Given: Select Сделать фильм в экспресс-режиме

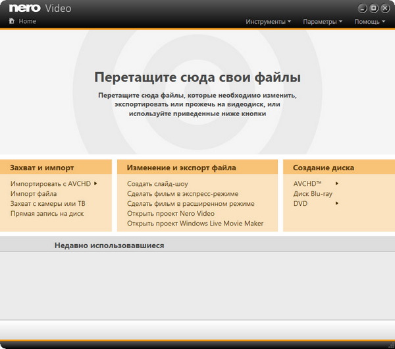Looking at the screenshot, I should 182,194.
